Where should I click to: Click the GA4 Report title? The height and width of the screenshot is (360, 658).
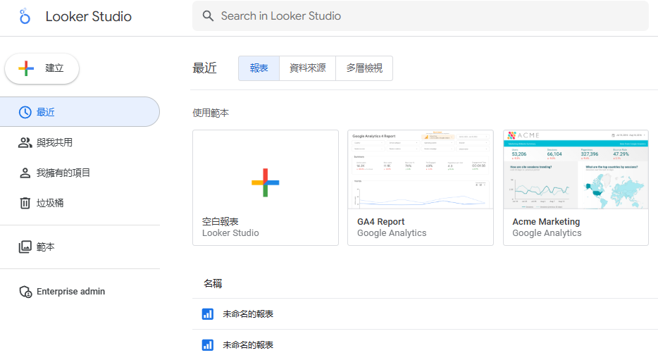point(380,221)
